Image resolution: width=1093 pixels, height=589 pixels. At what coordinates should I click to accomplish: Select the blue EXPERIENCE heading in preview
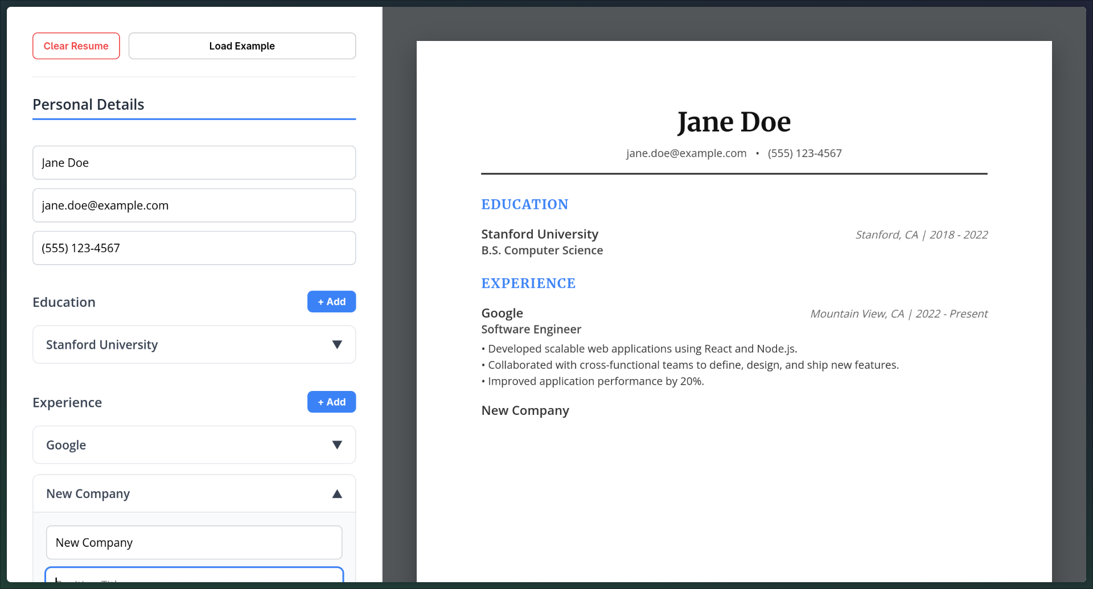tap(528, 283)
